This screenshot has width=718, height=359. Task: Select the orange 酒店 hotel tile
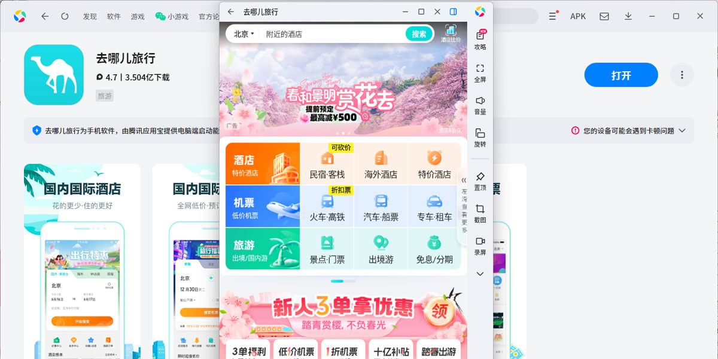coord(263,164)
